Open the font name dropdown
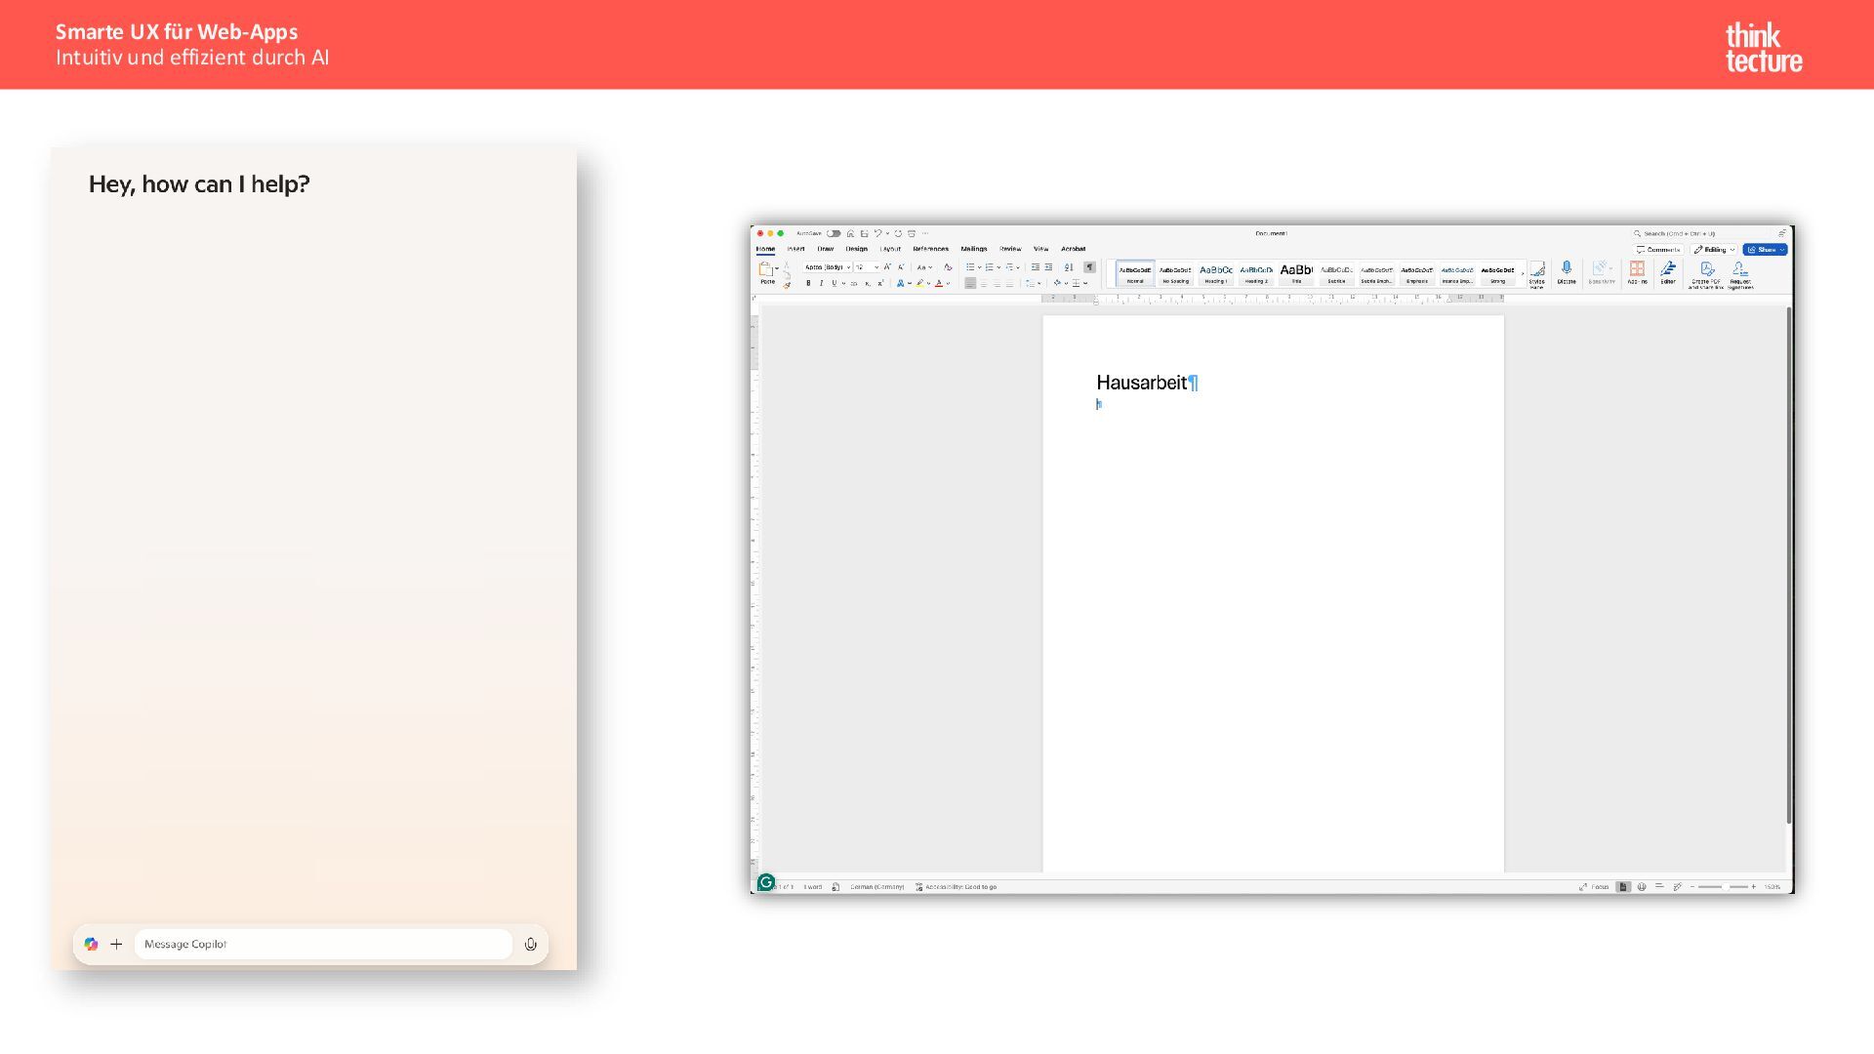1874x1054 pixels. click(x=848, y=266)
